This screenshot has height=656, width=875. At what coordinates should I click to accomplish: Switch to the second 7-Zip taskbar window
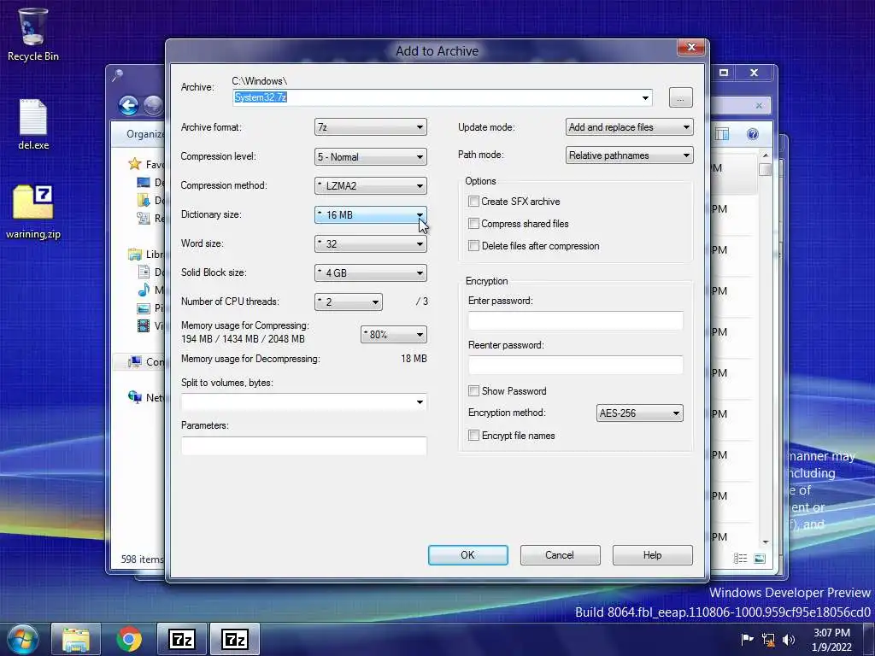(234, 639)
